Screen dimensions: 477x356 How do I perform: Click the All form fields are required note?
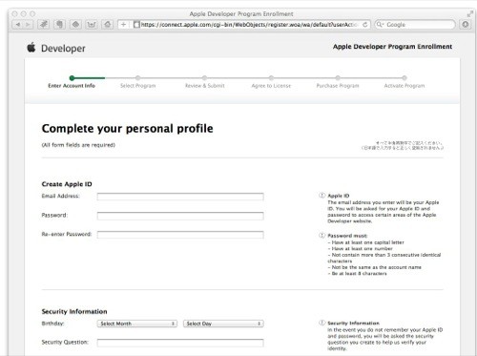point(78,145)
